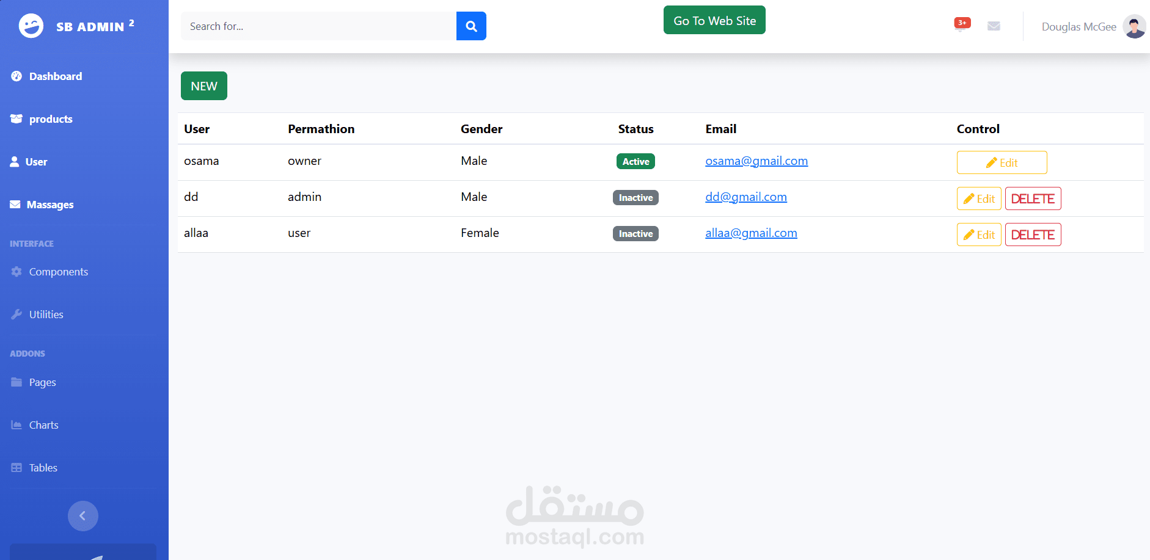The width and height of the screenshot is (1150, 560).
Task: Click the Edit button for dd
Action: click(x=979, y=198)
